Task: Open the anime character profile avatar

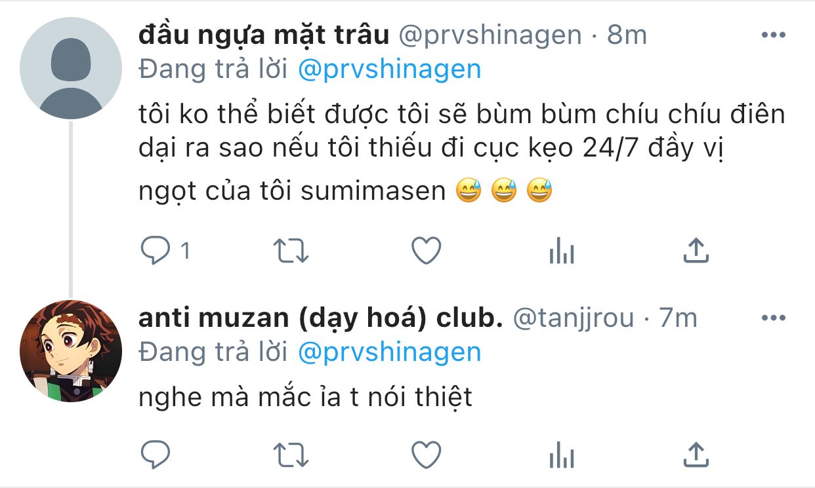Action: [x=71, y=351]
